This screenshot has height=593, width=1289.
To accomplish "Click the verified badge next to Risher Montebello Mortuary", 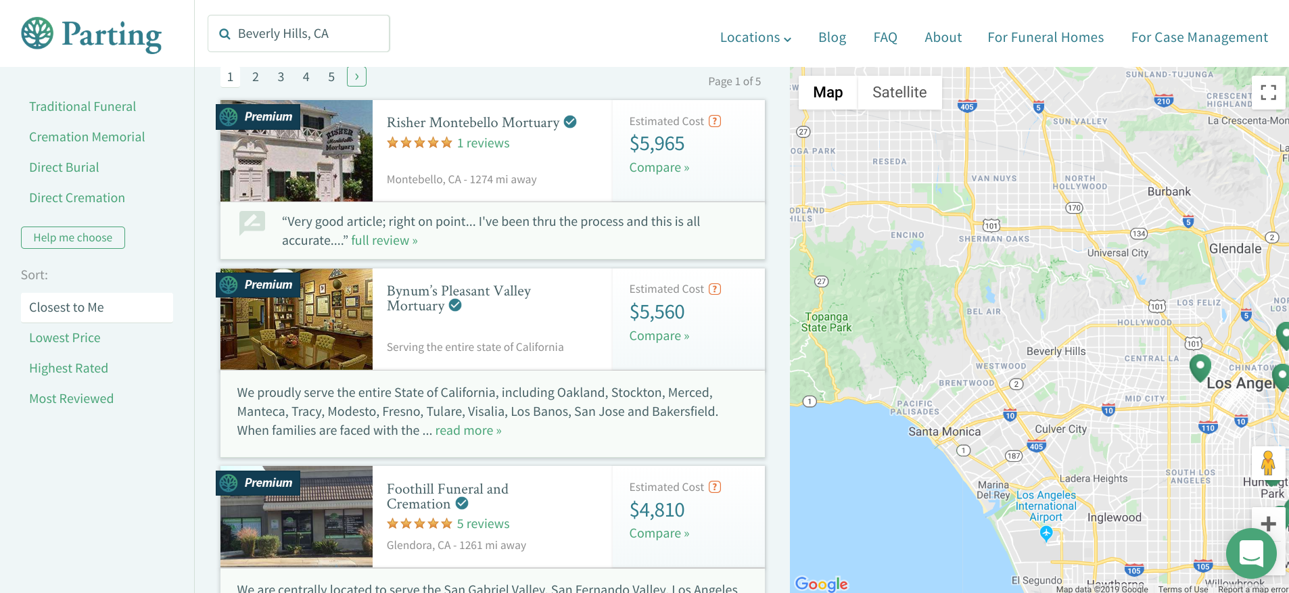I will (x=570, y=122).
